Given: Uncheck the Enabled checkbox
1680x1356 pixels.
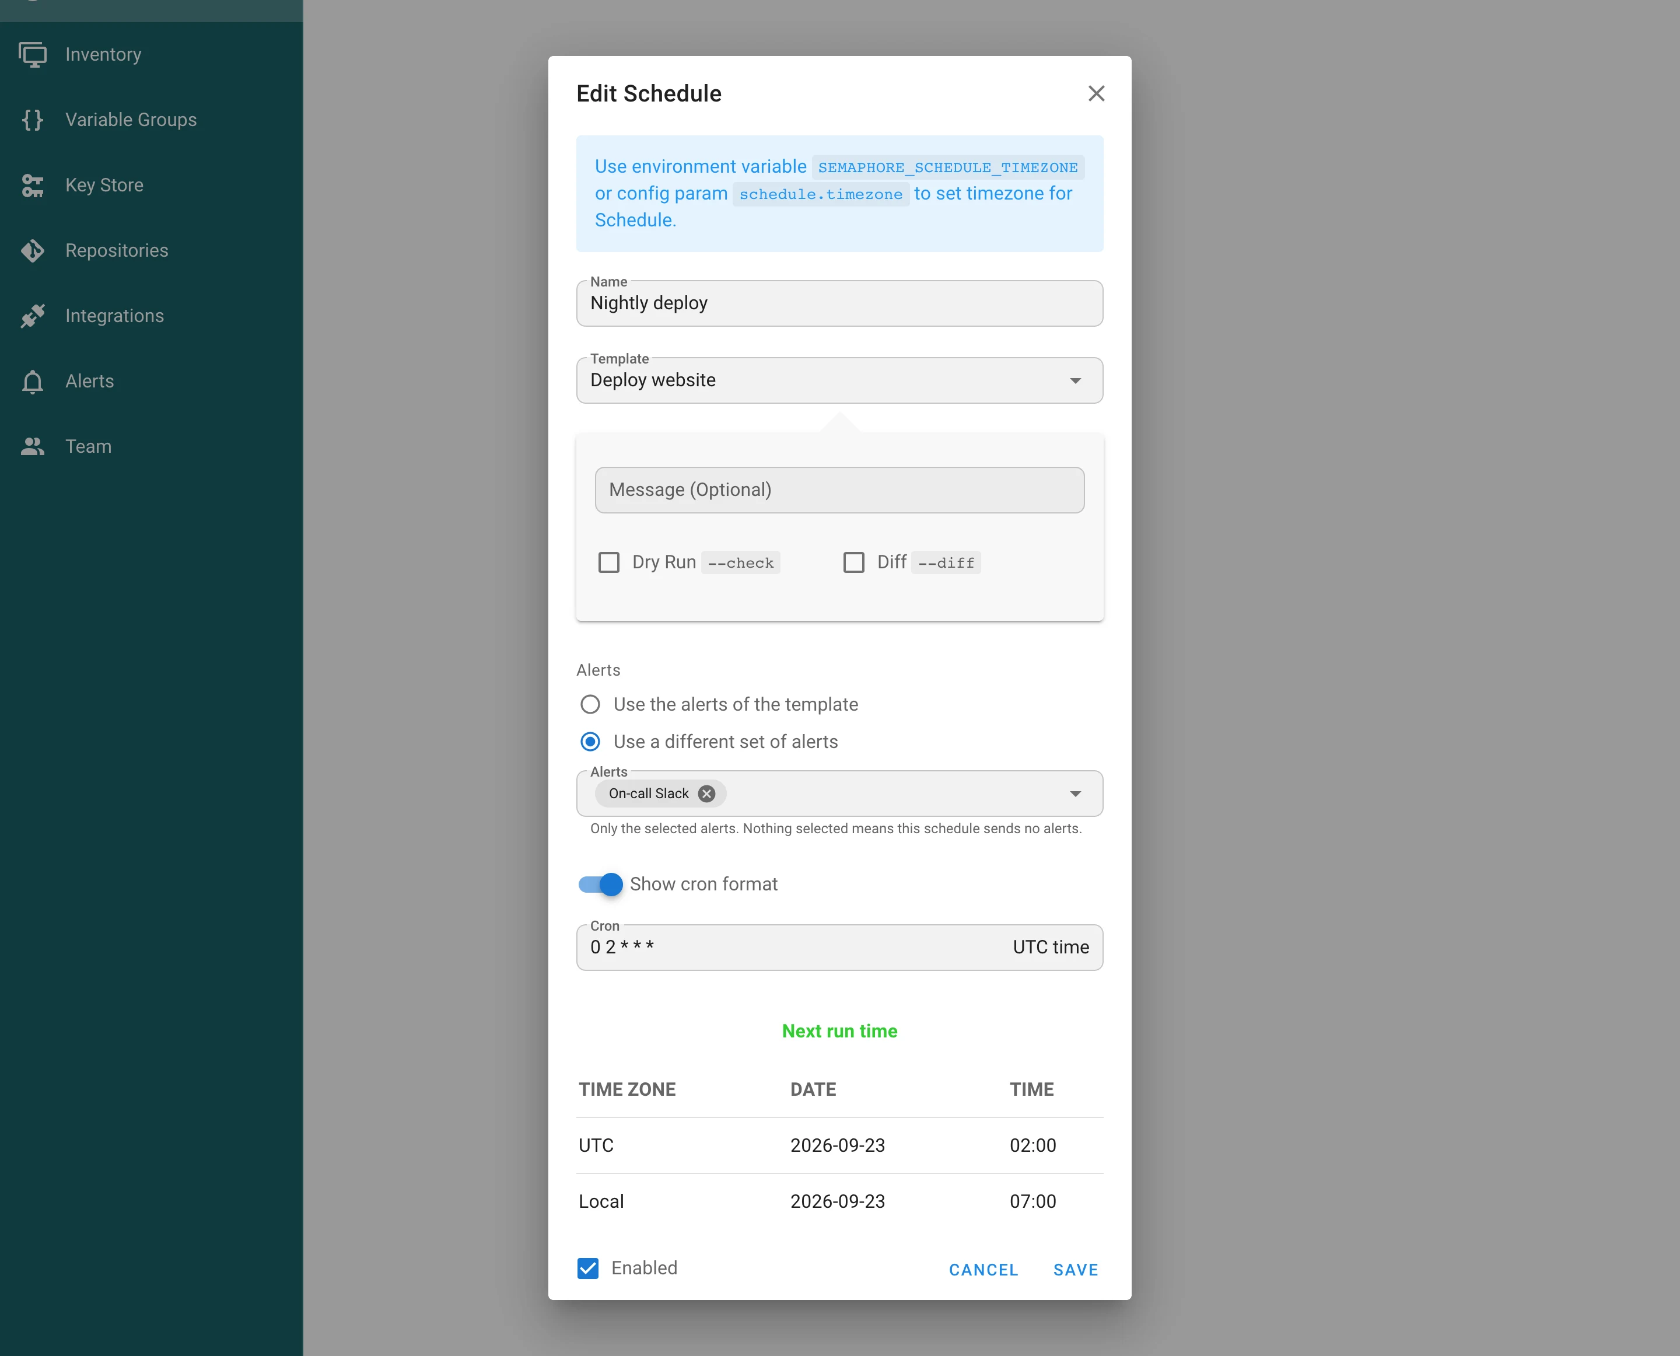Looking at the screenshot, I should click(x=587, y=1268).
